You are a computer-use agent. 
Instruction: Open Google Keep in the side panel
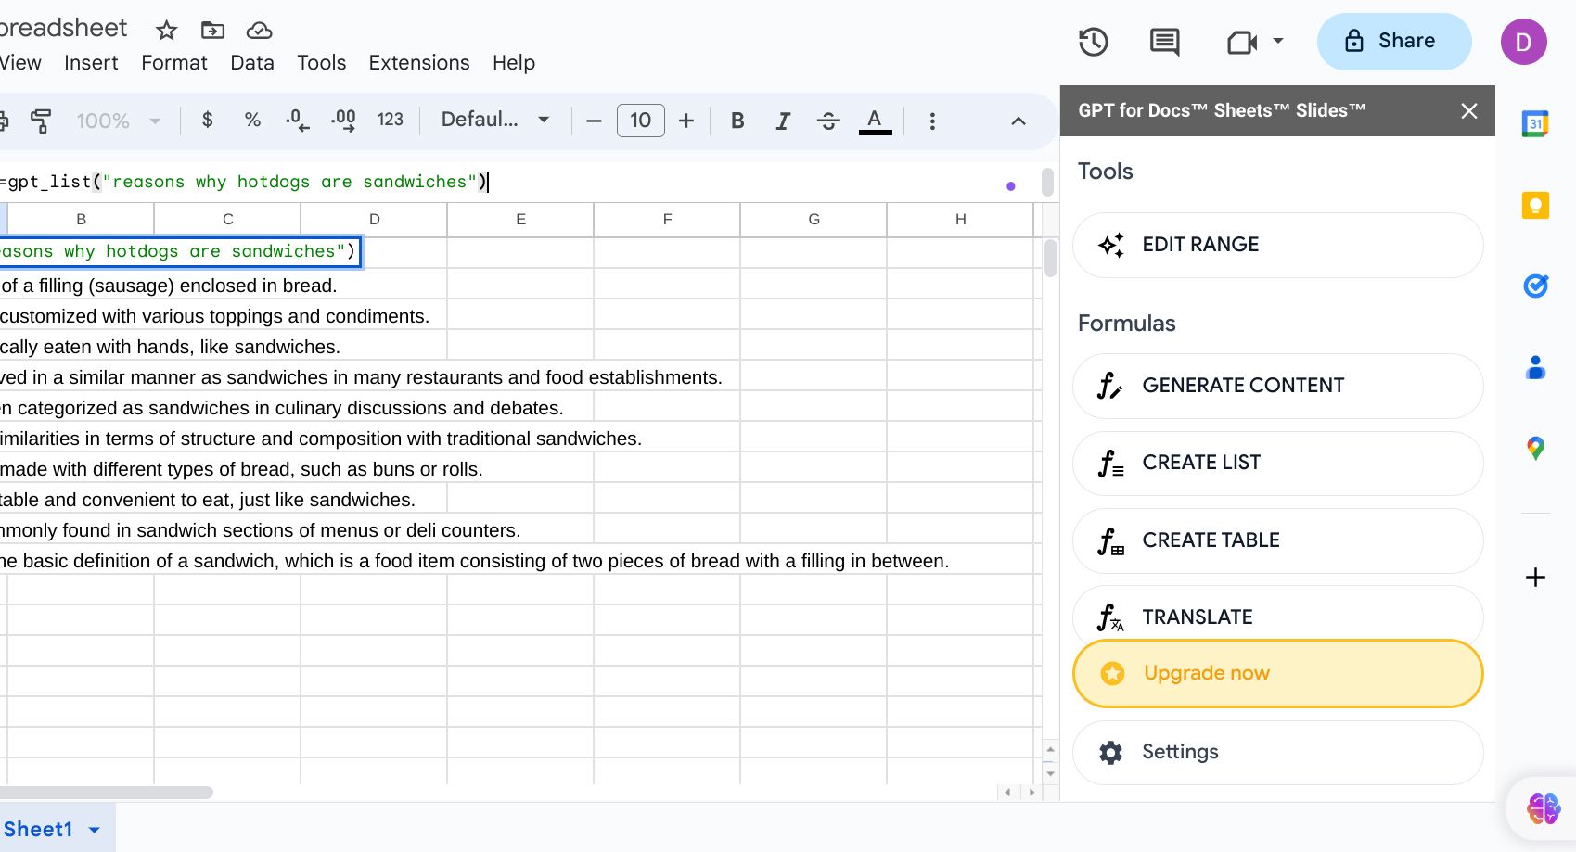pyautogui.click(x=1535, y=206)
